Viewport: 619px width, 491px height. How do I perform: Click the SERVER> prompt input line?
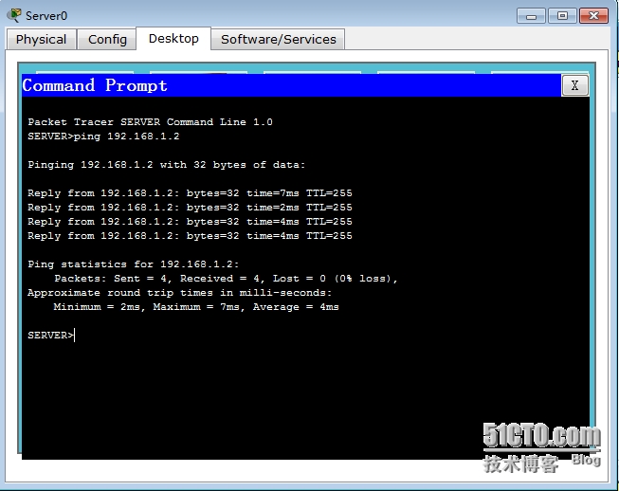pyautogui.click(x=51, y=336)
